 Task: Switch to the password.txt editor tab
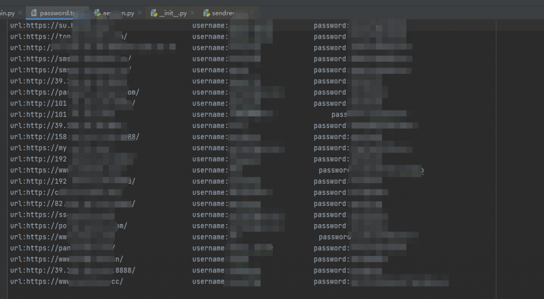56,13
